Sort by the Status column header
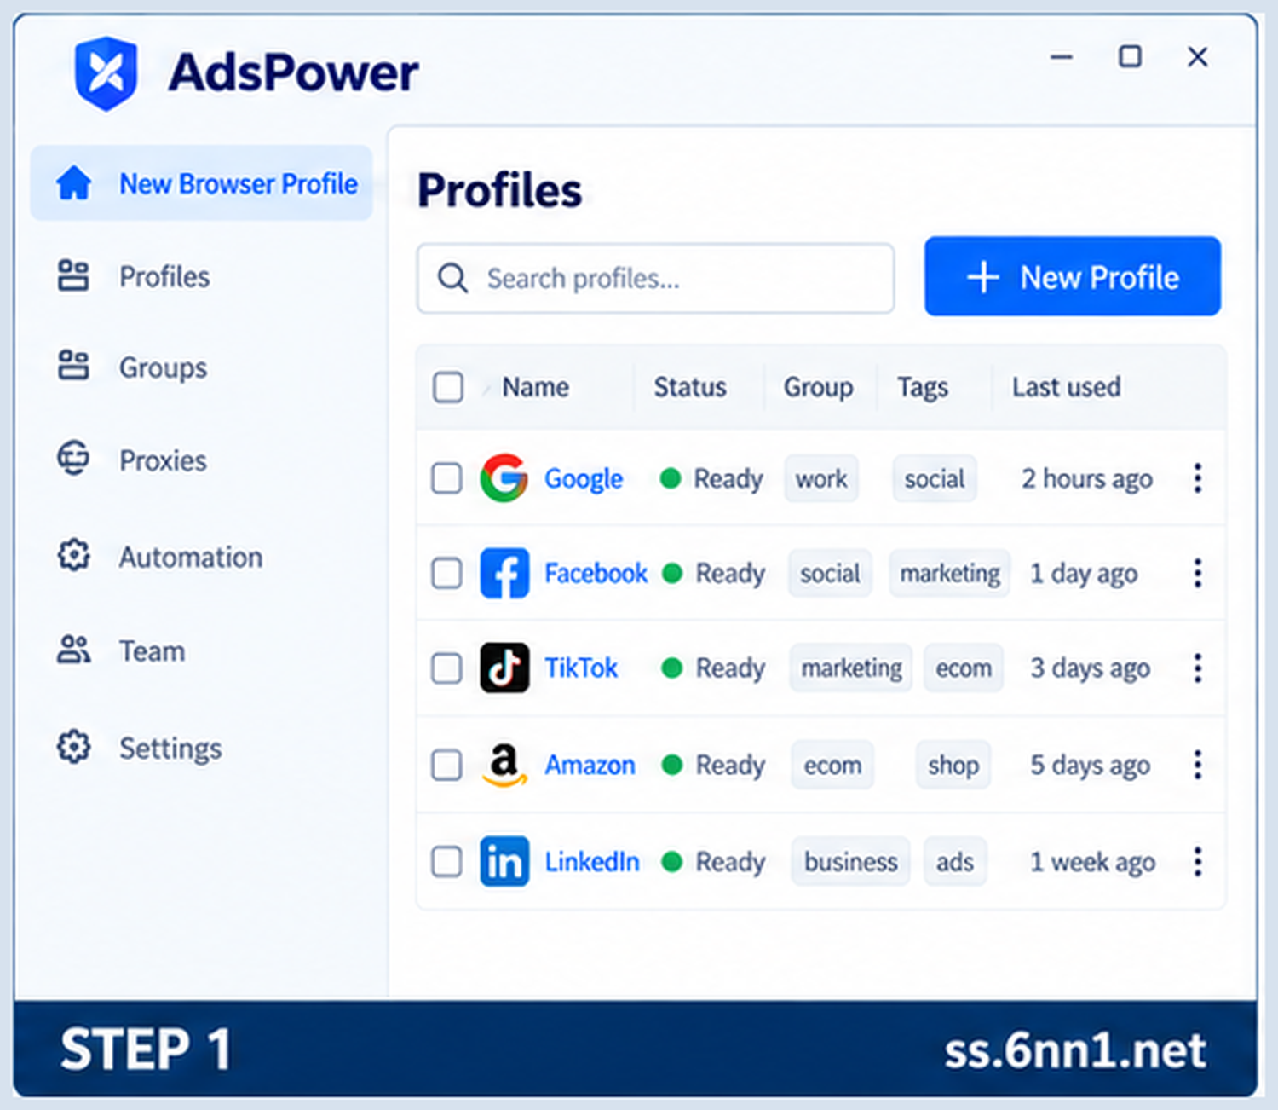 pyautogui.click(x=690, y=387)
